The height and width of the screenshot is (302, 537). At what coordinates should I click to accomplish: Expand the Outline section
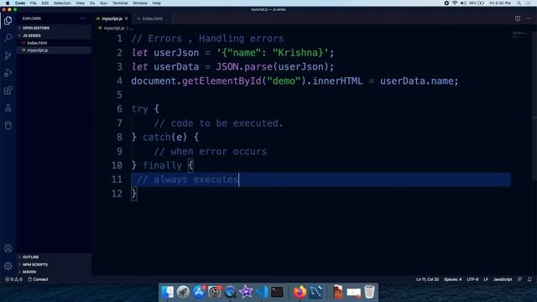point(54,257)
